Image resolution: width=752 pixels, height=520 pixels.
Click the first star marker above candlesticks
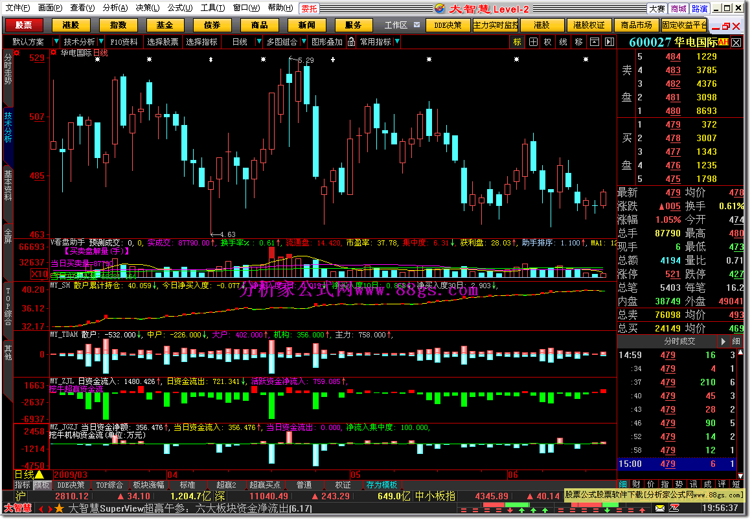(x=97, y=60)
